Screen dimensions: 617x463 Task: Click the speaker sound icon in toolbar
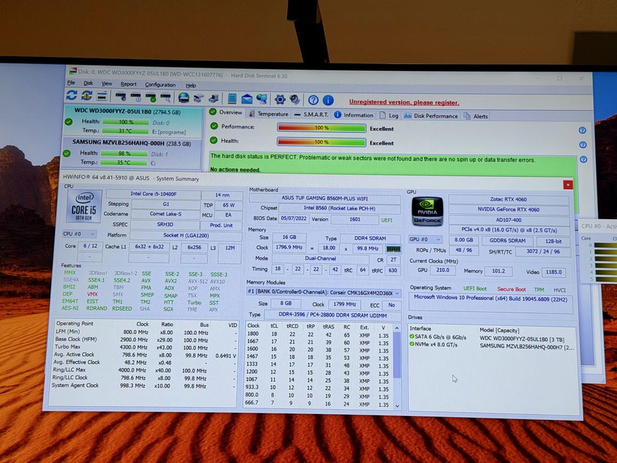[x=295, y=100]
